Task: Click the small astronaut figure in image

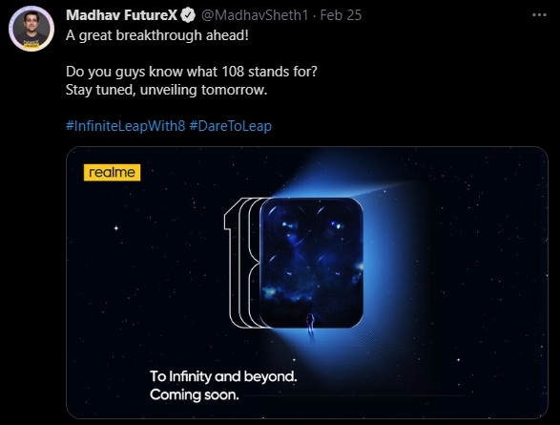Action: coord(310,324)
